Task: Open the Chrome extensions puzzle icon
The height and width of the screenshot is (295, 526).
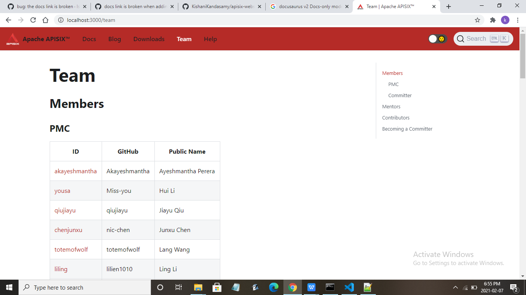Action: [x=492, y=20]
